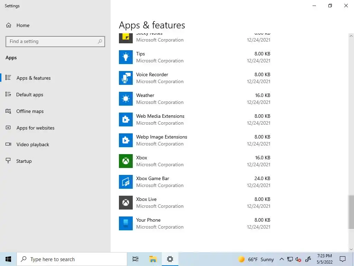
Task: Click the muted volume tray icon
Action: pos(298,259)
